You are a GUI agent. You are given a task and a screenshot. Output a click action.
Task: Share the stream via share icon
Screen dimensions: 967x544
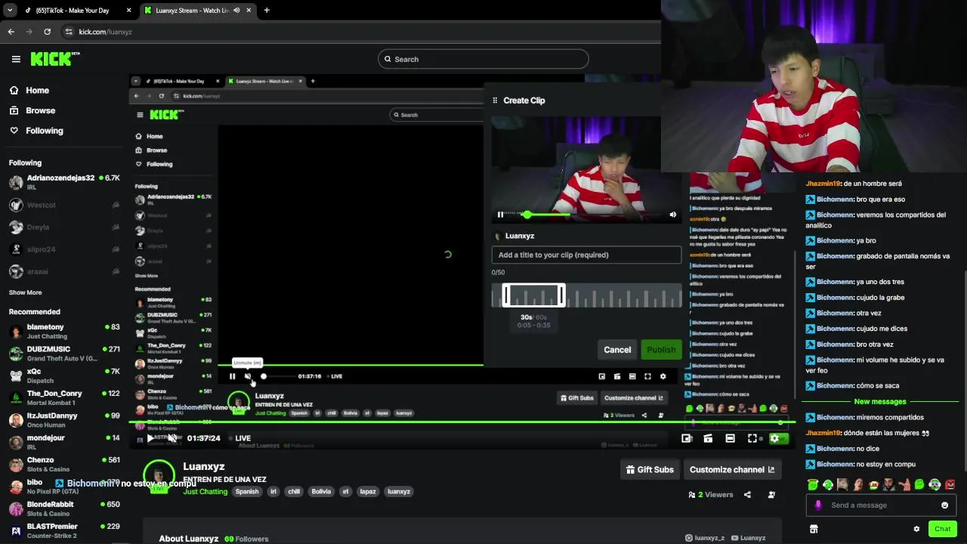(747, 495)
